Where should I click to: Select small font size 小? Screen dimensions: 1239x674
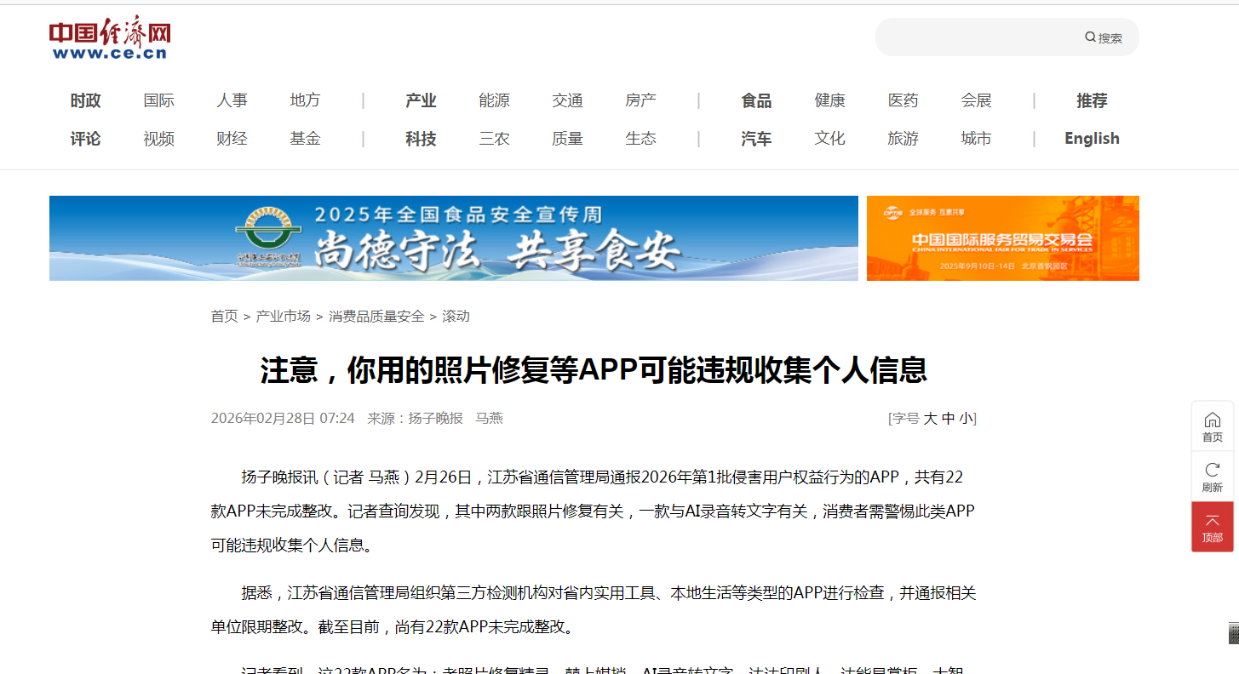pyautogui.click(x=965, y=419)
